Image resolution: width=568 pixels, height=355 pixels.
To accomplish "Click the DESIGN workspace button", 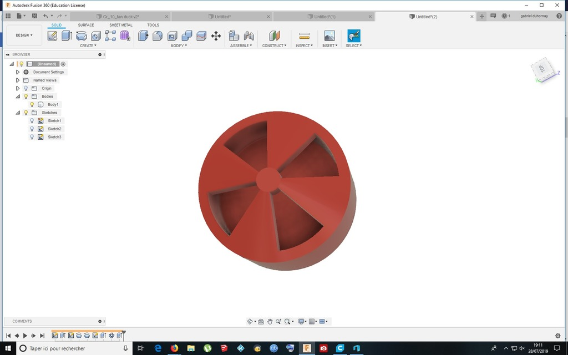I will coord(23,34).
